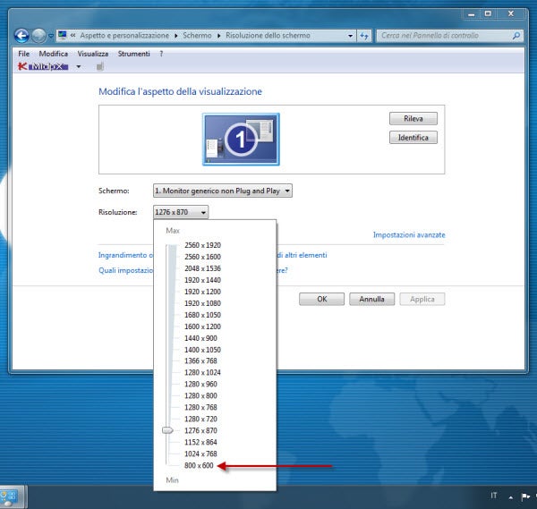Click the Ingrandimento text size link
537x509 pixels.
point(125,255)
